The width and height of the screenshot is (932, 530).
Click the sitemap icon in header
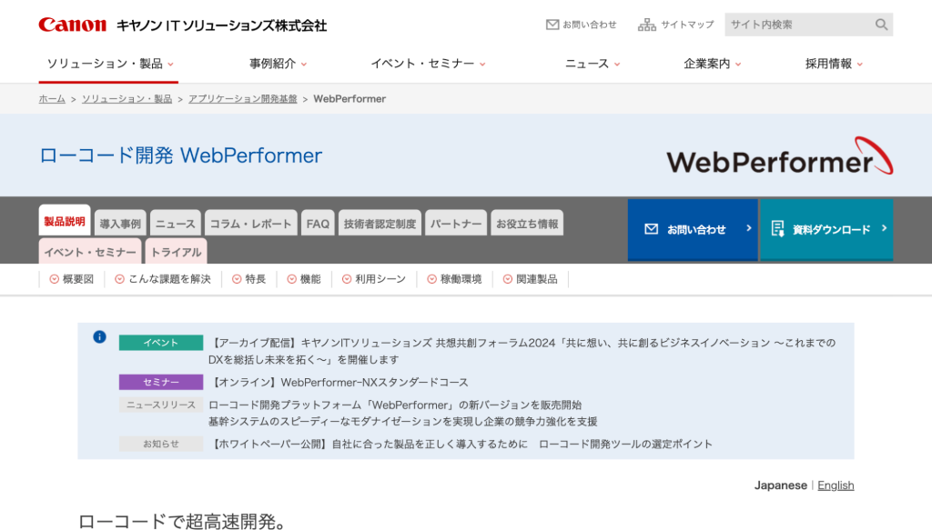[x=647, y=25]
